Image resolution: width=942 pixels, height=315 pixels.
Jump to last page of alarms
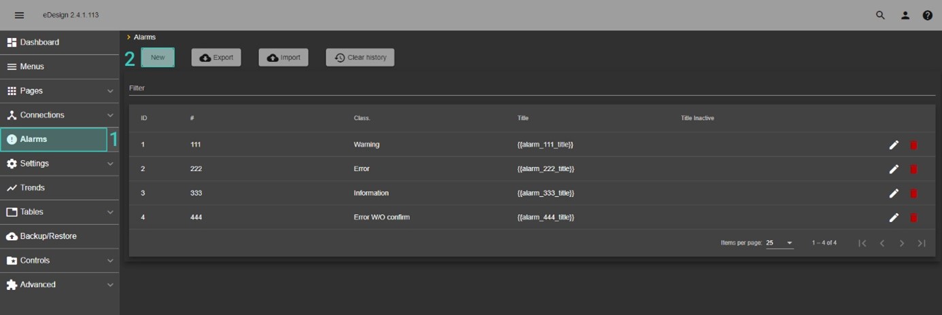tap(922, 243)
